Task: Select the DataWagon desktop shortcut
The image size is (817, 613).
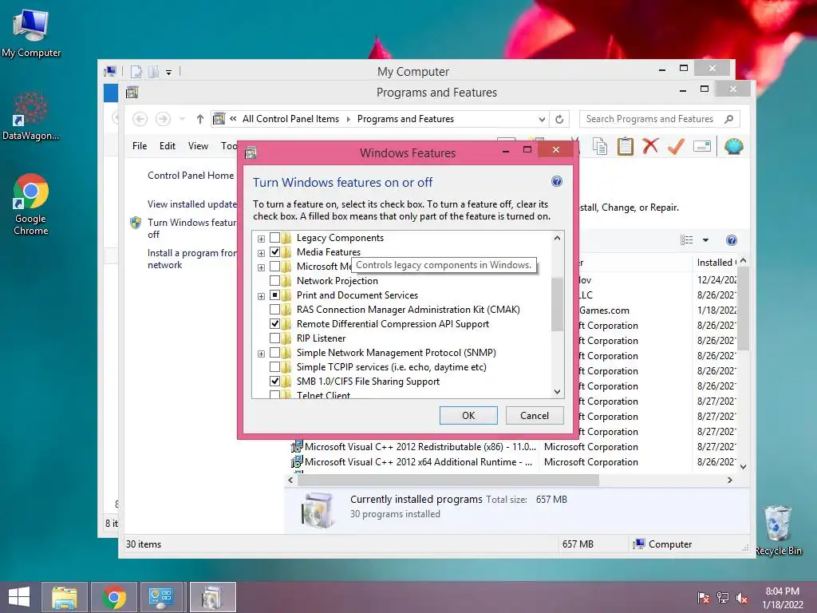Action: (31, 117)
